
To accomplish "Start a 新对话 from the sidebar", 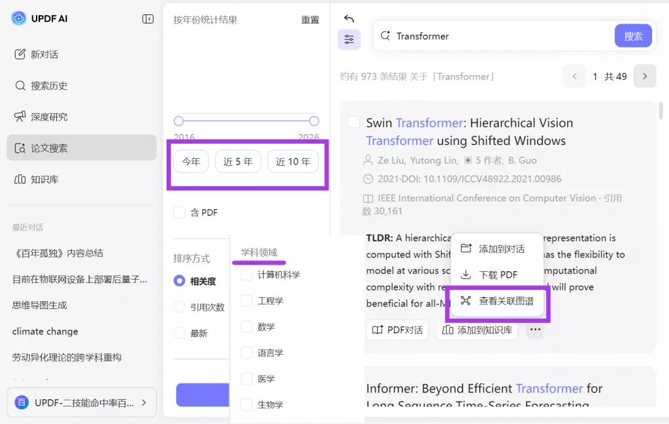I will (x=44, y=54).
